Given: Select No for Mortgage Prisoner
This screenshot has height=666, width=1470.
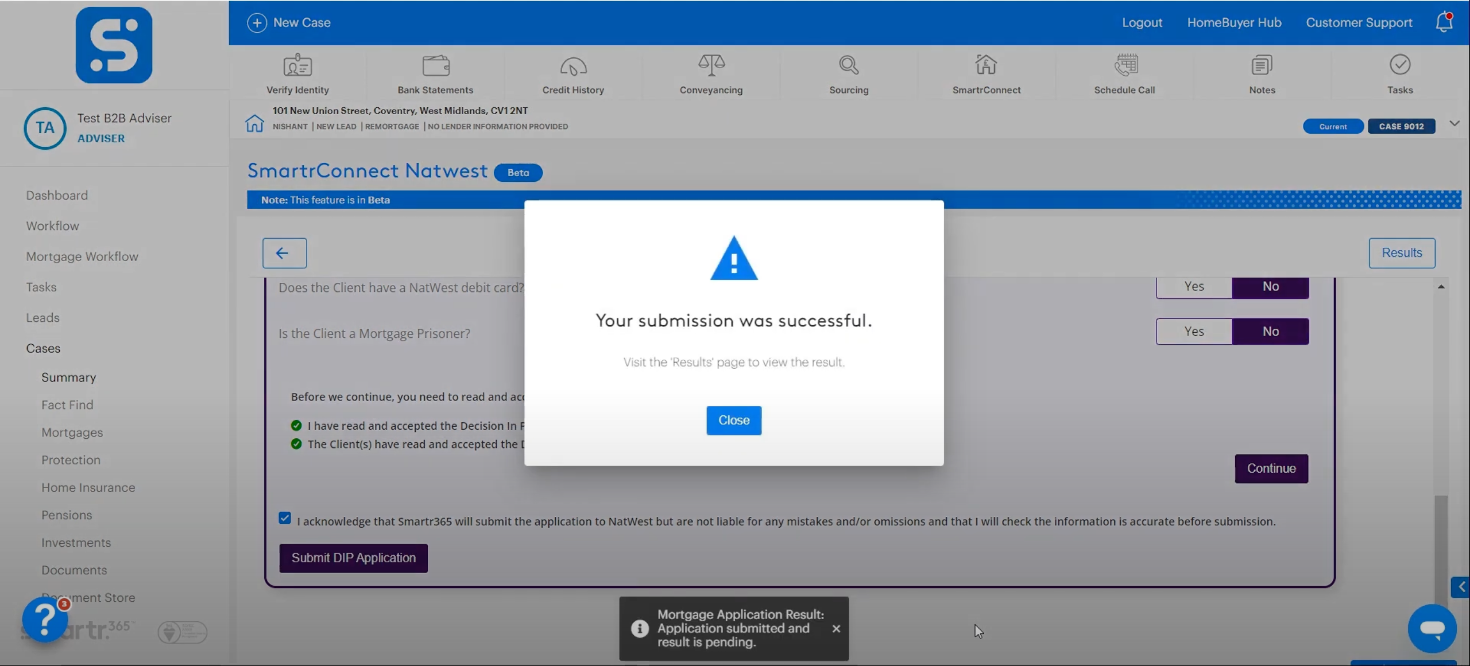Looking at the screenshot, I should click(x=1270, y=332).
